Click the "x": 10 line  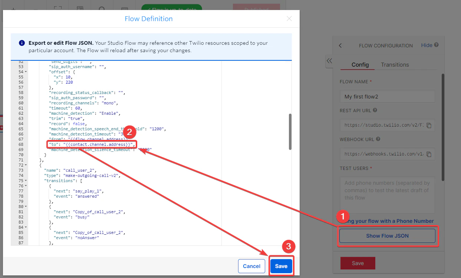62,77
